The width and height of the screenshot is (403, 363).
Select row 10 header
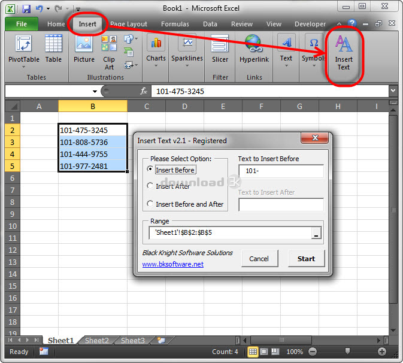tap(13, 226)
